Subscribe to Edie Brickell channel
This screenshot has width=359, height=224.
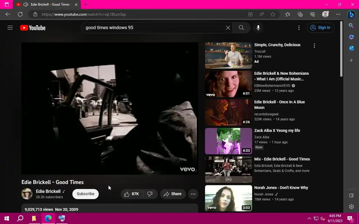click(x=86, y=194)
